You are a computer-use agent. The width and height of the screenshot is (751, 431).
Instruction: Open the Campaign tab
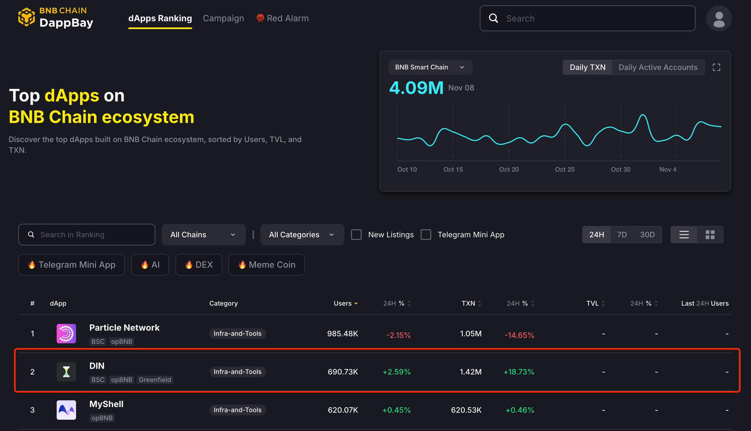(x=223, y=18)
